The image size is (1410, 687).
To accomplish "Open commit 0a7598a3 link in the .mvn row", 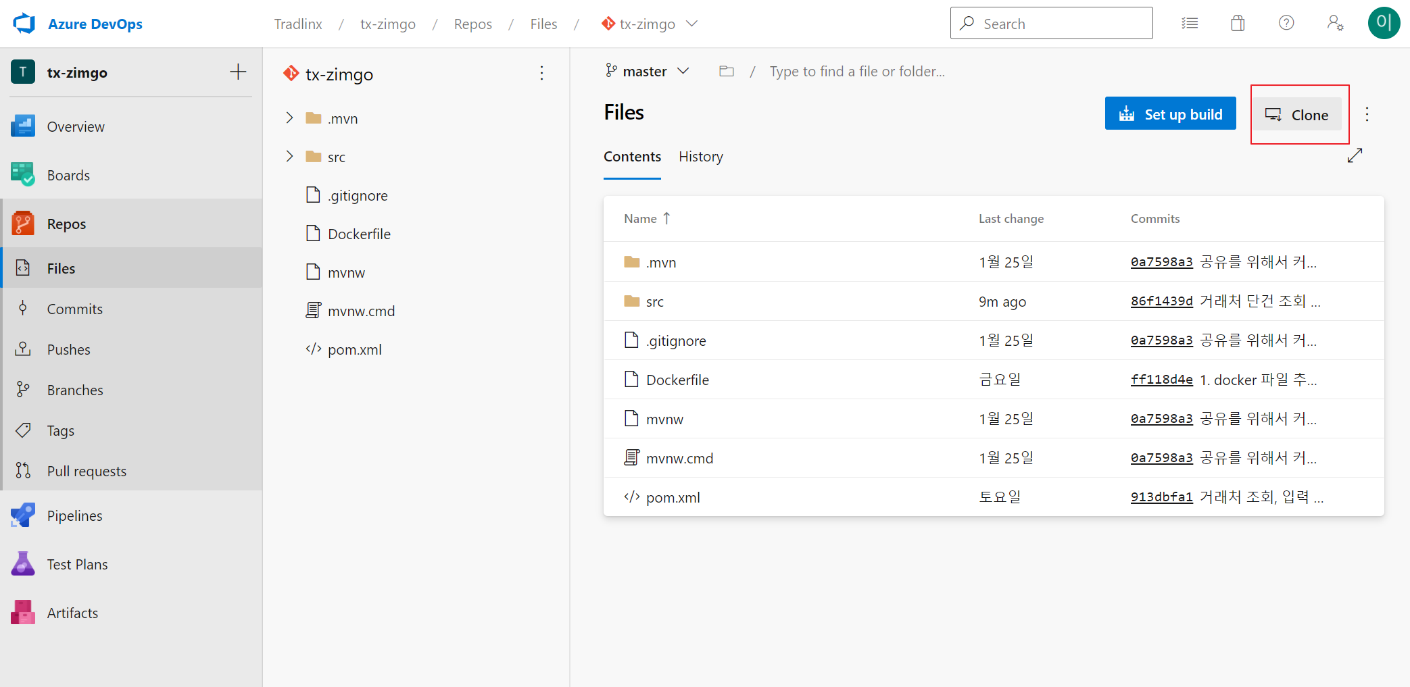I will (1161, 262).
